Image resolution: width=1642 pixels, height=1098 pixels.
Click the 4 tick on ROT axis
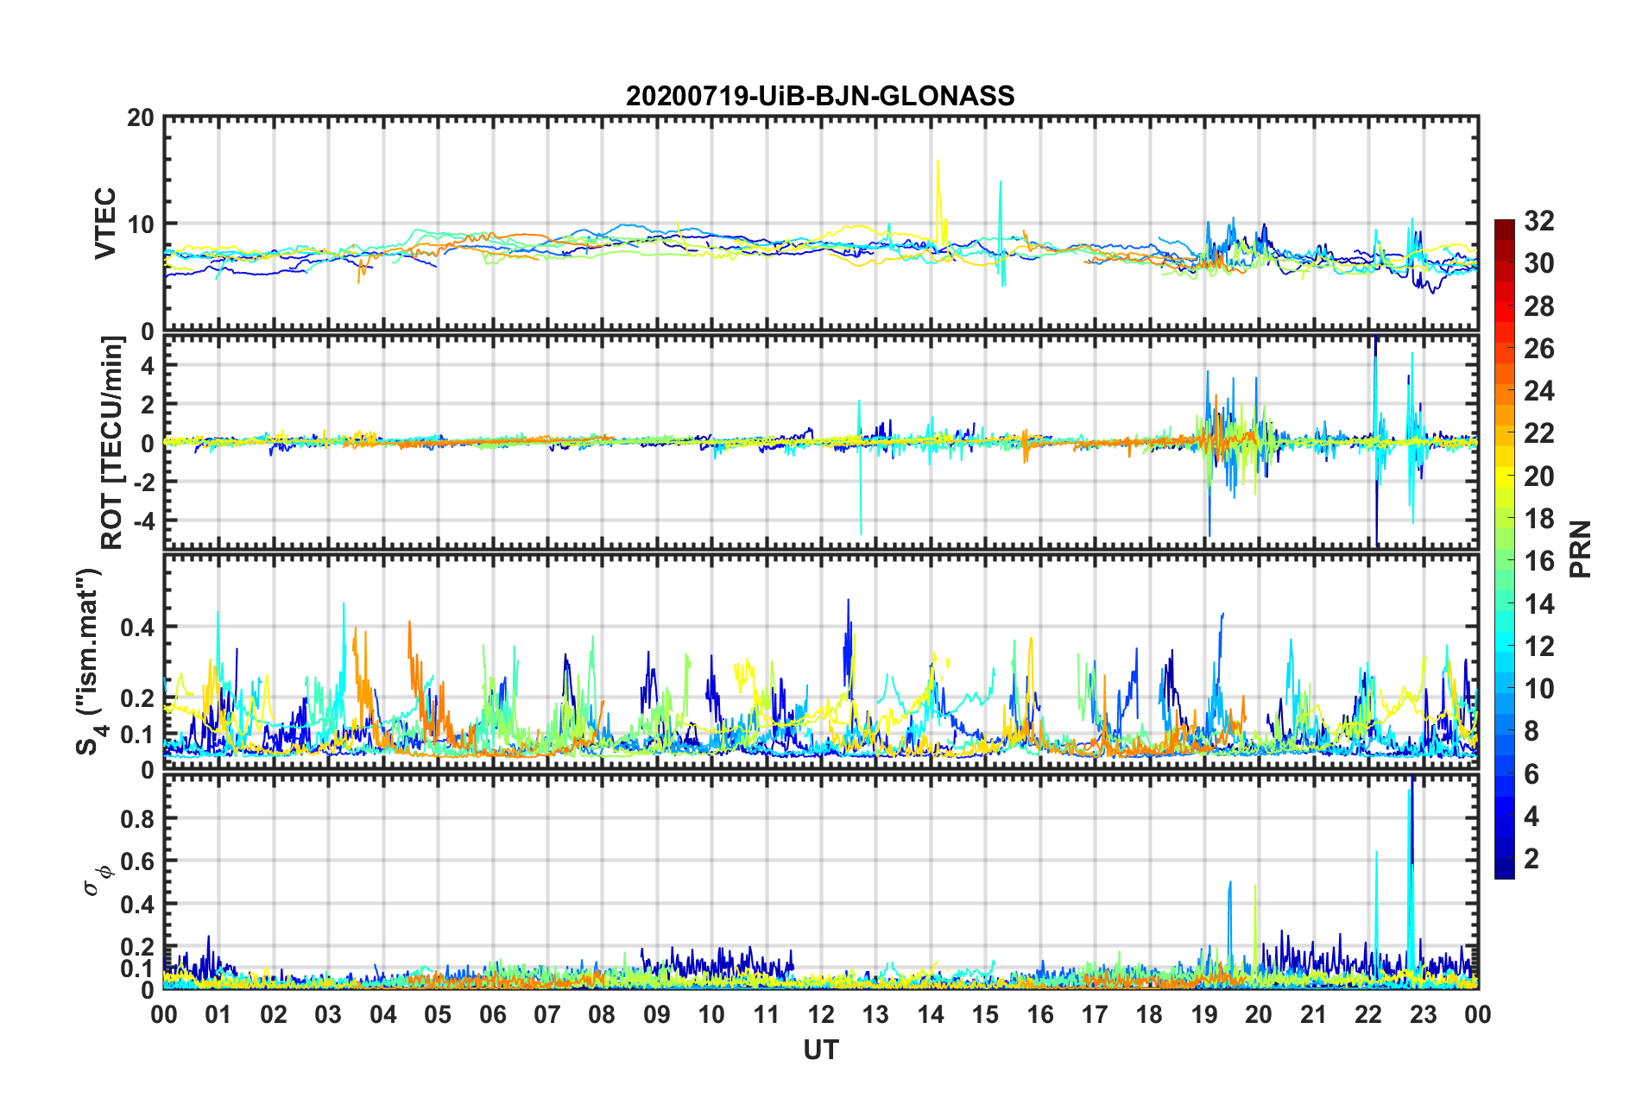point(148,365)
